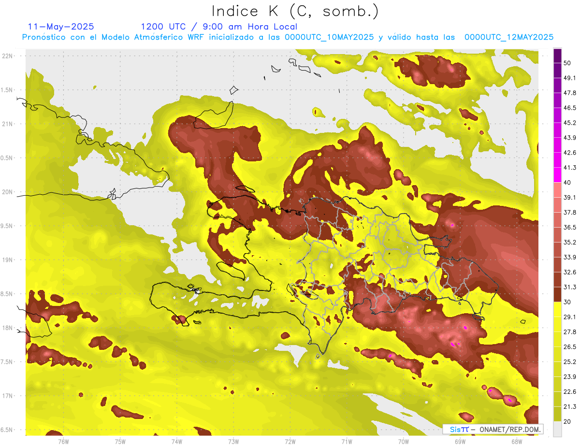580x448 pixels.
Task: Click the '69W' longitude label
Action: (x=460, y=441)
